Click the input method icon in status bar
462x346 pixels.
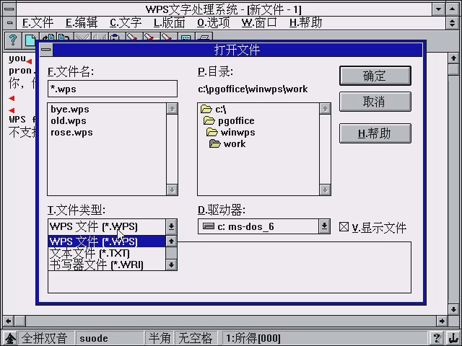click(10, 338)
